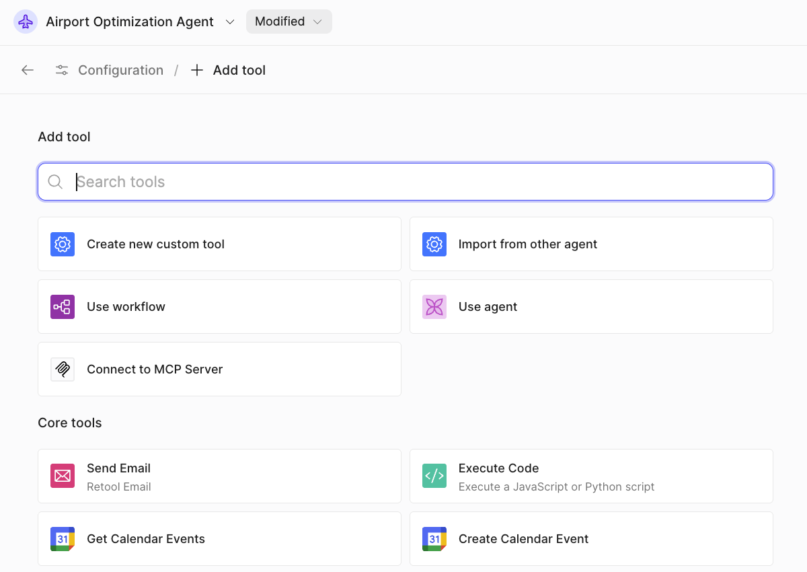Image resolution: width=807 pixels, height=572 pixels.
Task: Click the Send Email envelope icon
Action: (x=62, y=476)
